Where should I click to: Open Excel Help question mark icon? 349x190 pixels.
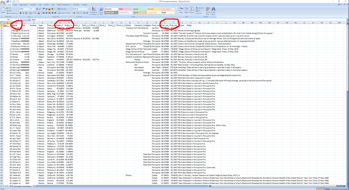click(338, 5)
